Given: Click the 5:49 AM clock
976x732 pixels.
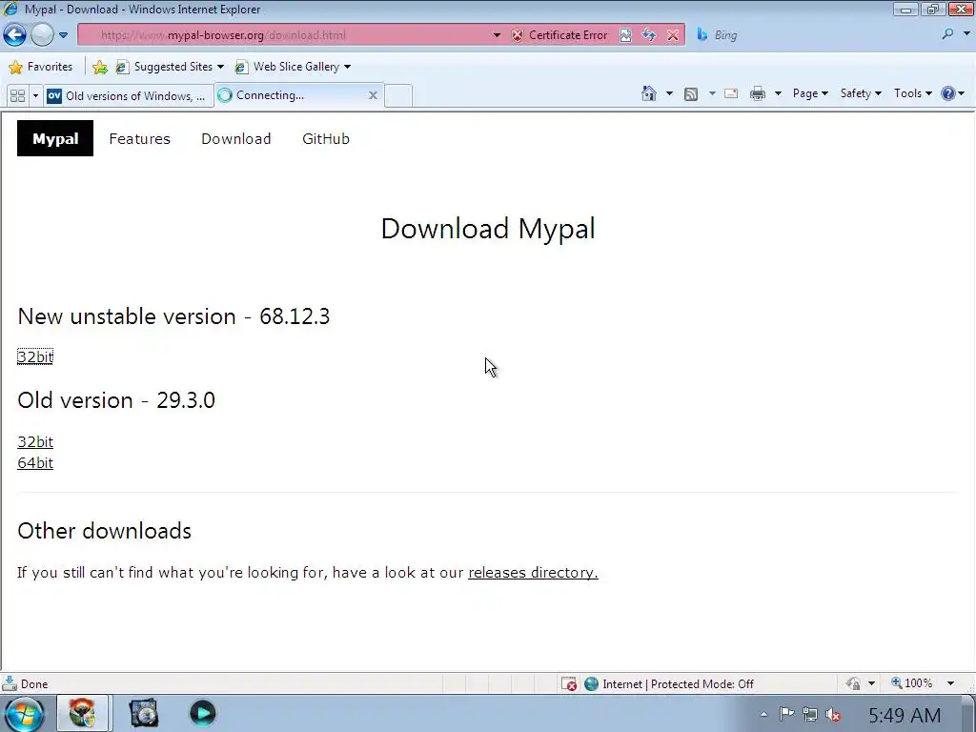Looking at the screenshot, I should pyautogui.click(x=905, y=715).
